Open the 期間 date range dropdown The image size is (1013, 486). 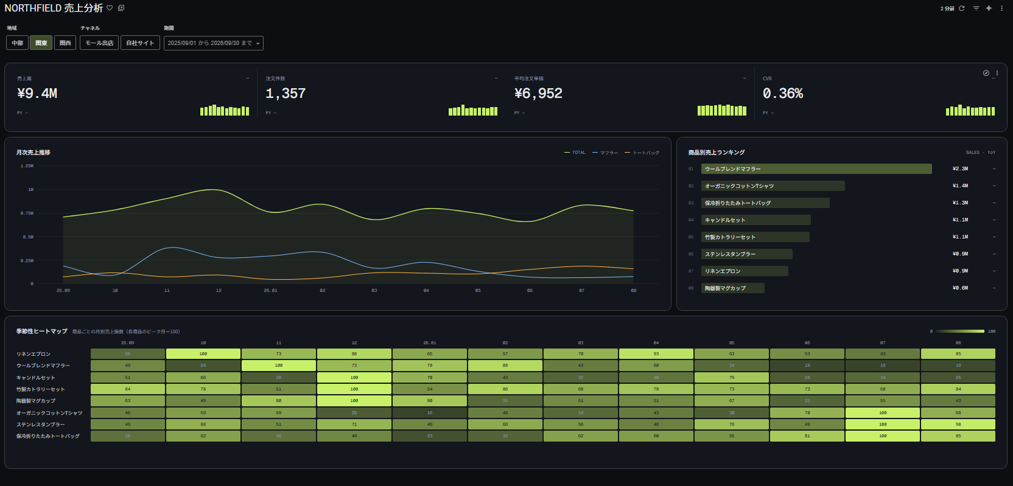[214, 43]
